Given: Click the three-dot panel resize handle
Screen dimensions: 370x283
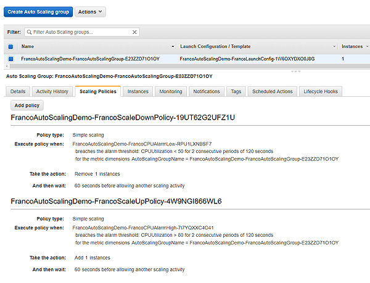Looking at the screenshot, I should pyautogui.click(x=295, y=71).
